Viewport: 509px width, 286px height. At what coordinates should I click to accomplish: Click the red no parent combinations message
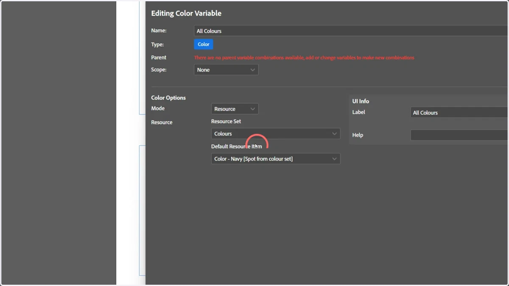[304, 58]
